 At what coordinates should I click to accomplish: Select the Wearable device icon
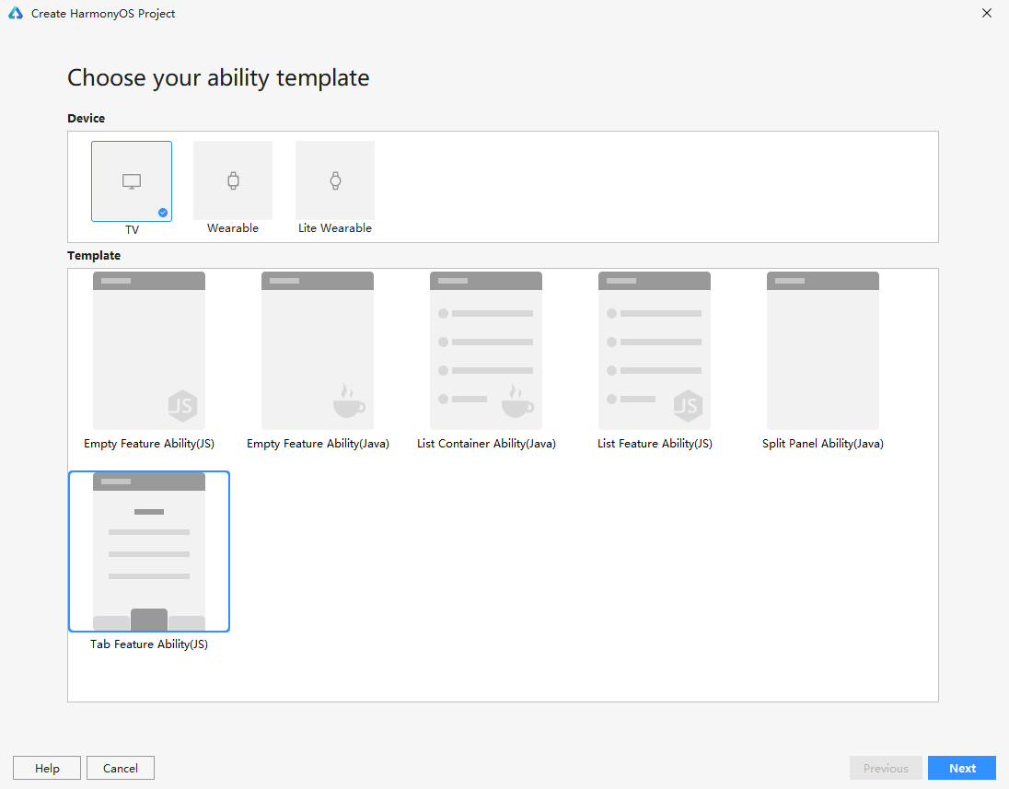point(233,180)
